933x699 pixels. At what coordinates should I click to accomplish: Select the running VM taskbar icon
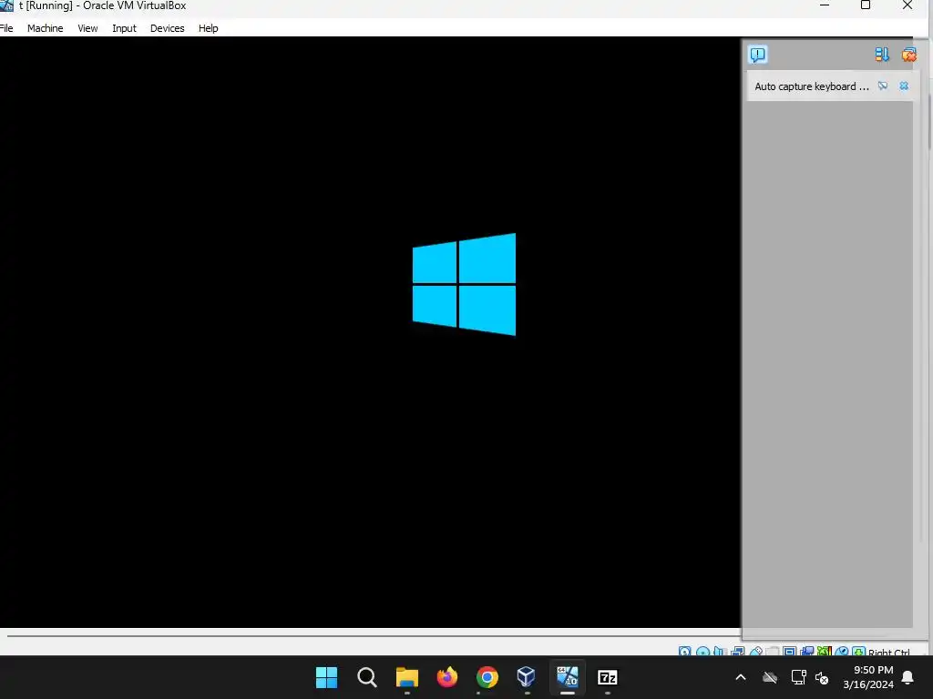coord(567,677)
